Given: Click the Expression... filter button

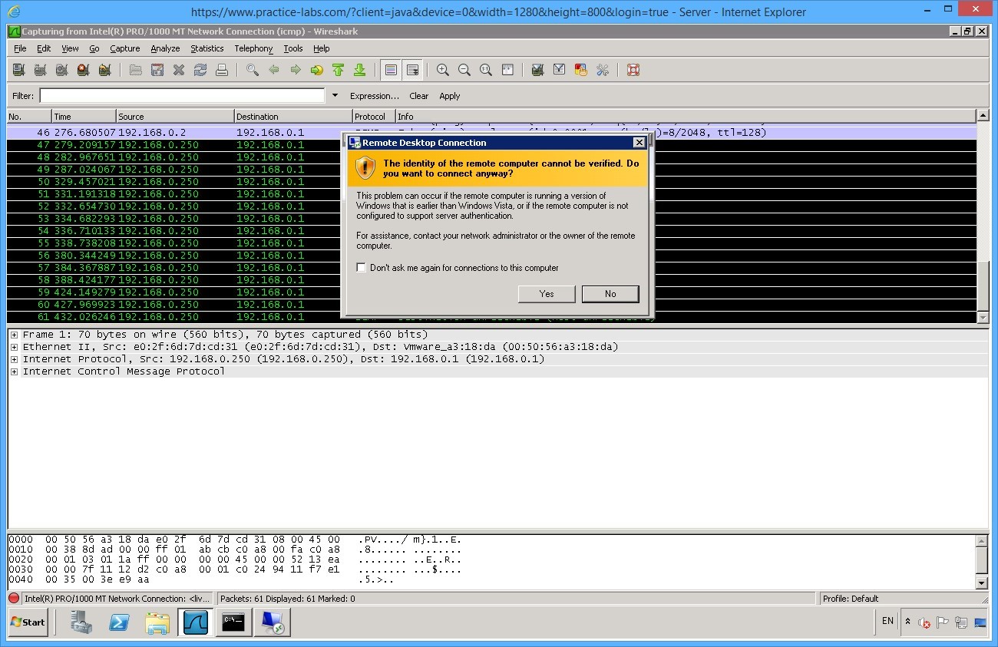Looking at the screenshot, I should [374, 96].
